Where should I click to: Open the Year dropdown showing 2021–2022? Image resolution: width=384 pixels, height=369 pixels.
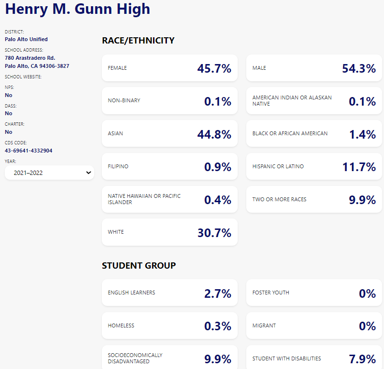point(49,173)
